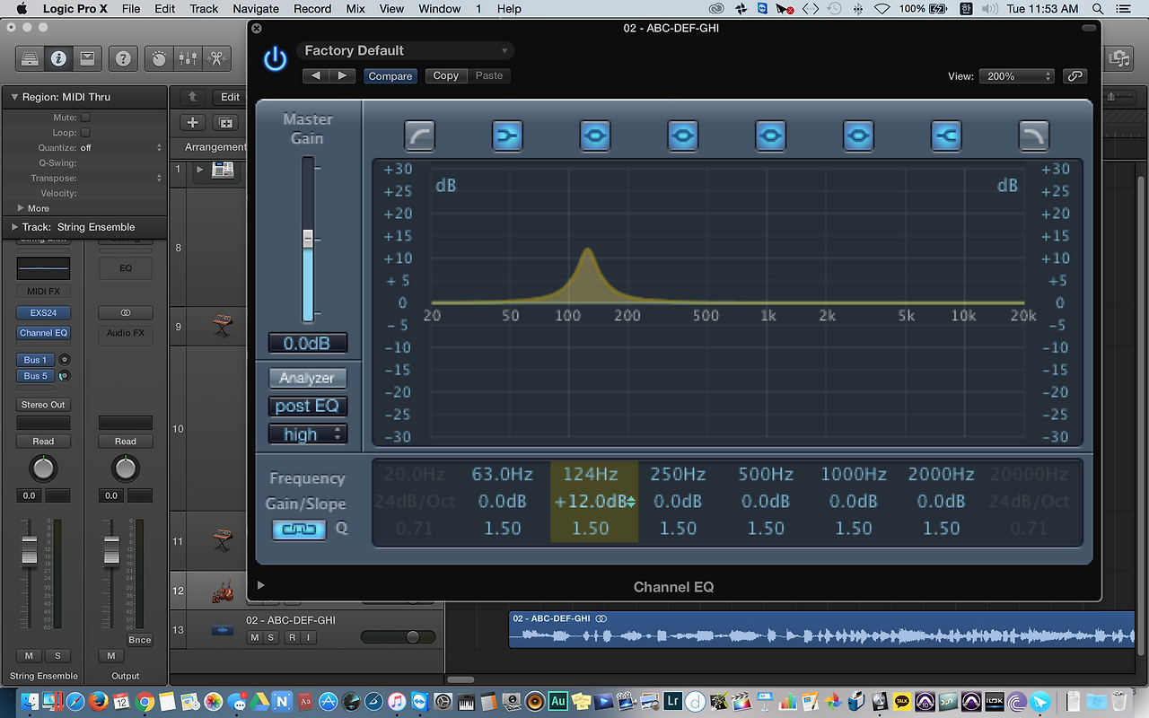The height and width of the screenshot is (718, 1149).
Task: Toggle the Channel EQ power button
Action: 275,60
